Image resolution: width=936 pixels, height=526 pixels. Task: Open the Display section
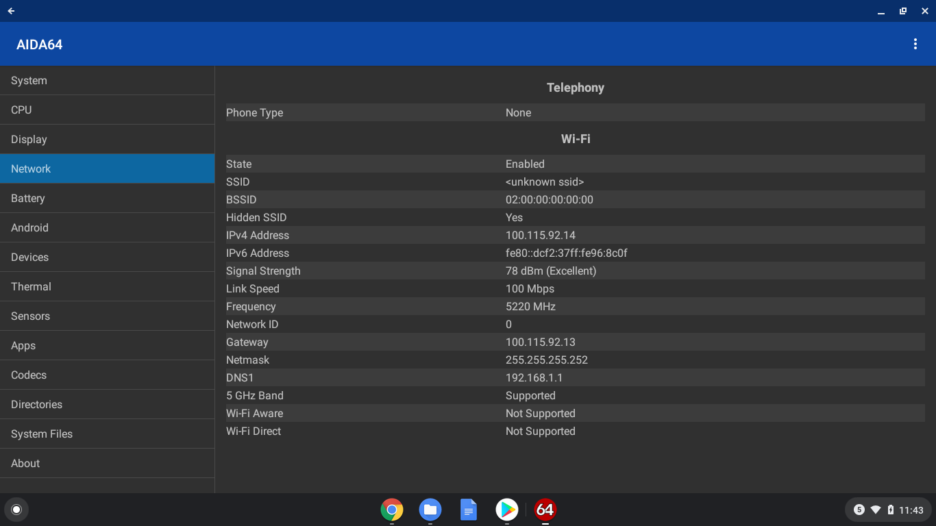[108, 139]
